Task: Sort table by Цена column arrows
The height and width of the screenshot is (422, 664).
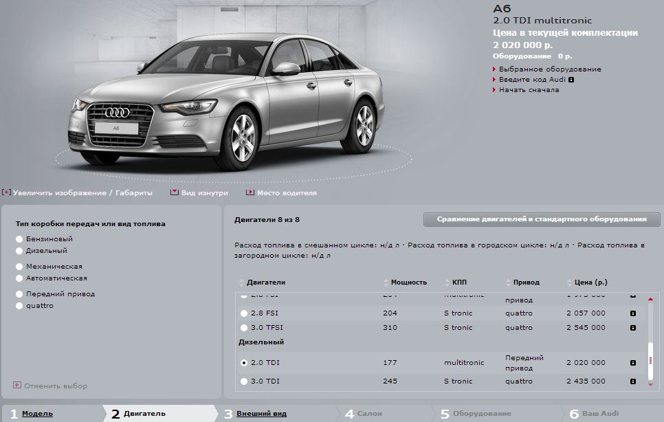Action: (570, 282)
